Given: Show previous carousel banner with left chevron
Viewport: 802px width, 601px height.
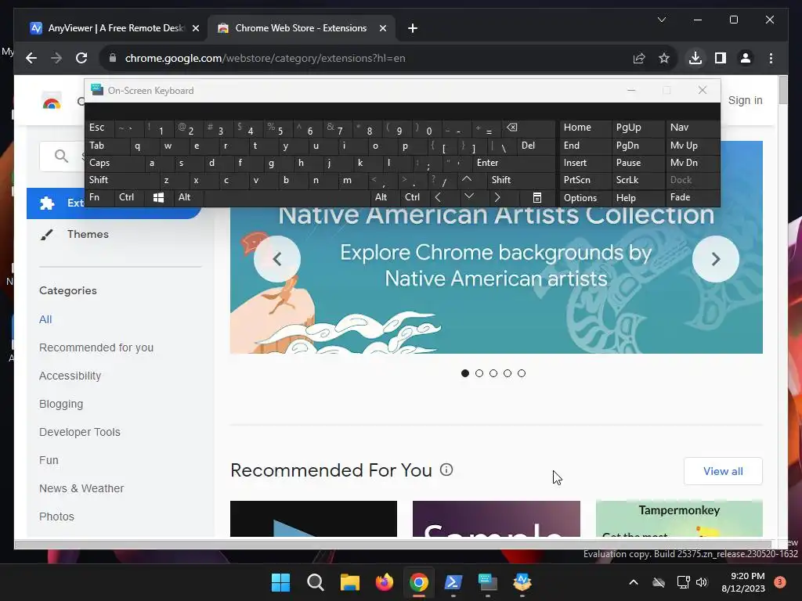Looking at the screenshot, I should point(277,259).
